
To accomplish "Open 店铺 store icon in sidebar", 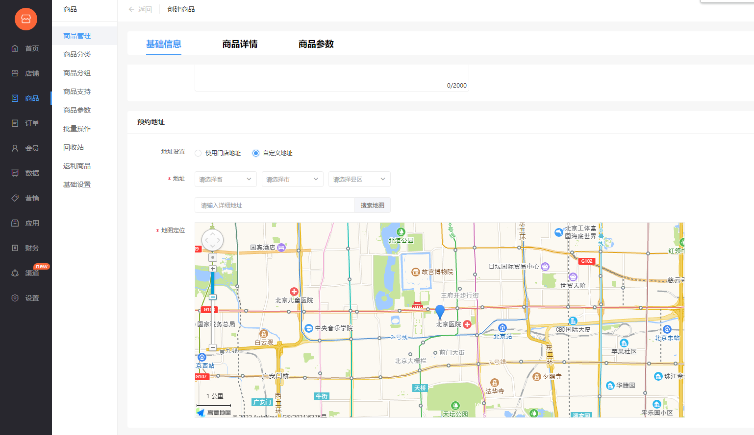I will point(15,73).
